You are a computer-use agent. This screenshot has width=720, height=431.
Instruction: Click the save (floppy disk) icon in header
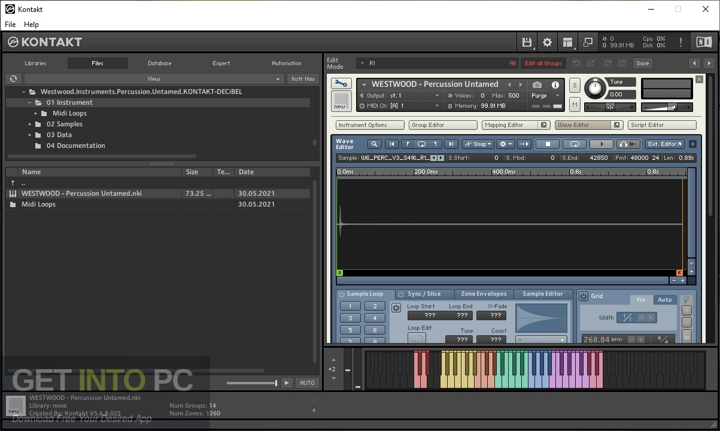pos(527,42)
